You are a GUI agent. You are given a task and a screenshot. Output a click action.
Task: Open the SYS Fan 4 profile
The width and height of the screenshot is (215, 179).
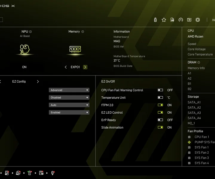[202, 163]
